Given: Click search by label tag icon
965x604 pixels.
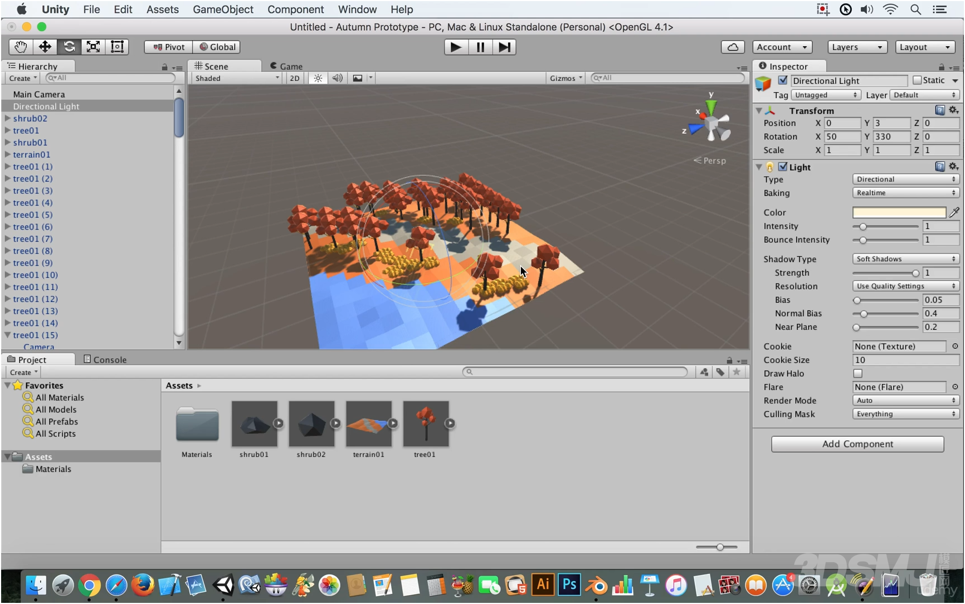Looking at the screenshot, I should tap(720, 372).
